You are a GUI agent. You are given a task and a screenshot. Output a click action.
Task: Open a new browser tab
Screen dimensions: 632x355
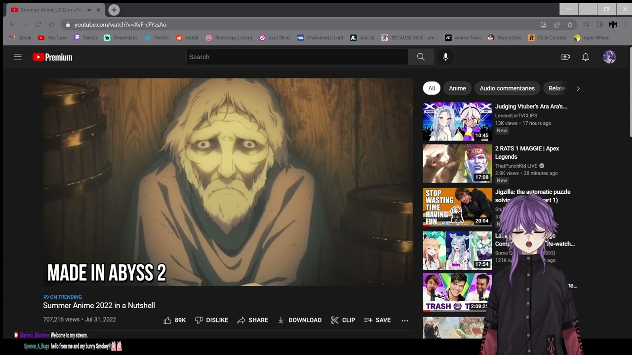pyautogui.click(x=114, y=10)
